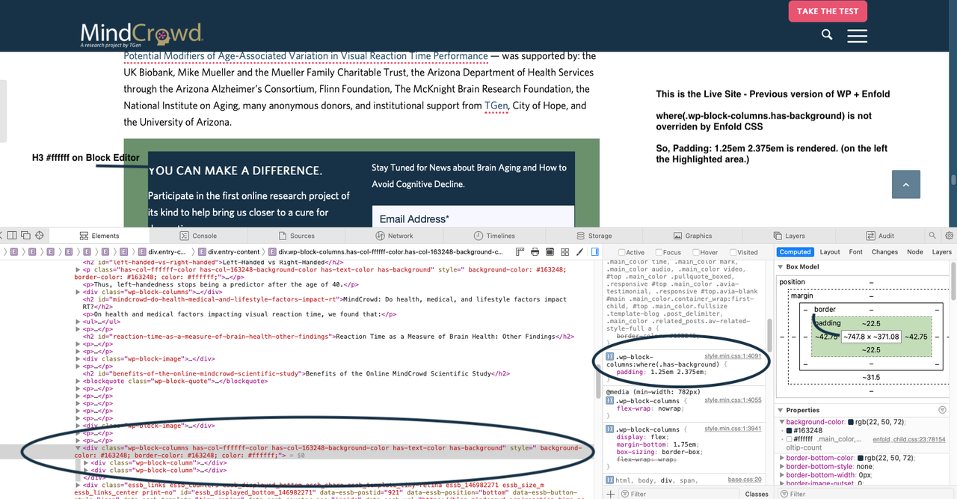This screenshot has width=957, height=499.
Task: Expand the border-bottom-color property
Action: pos(781,458)
